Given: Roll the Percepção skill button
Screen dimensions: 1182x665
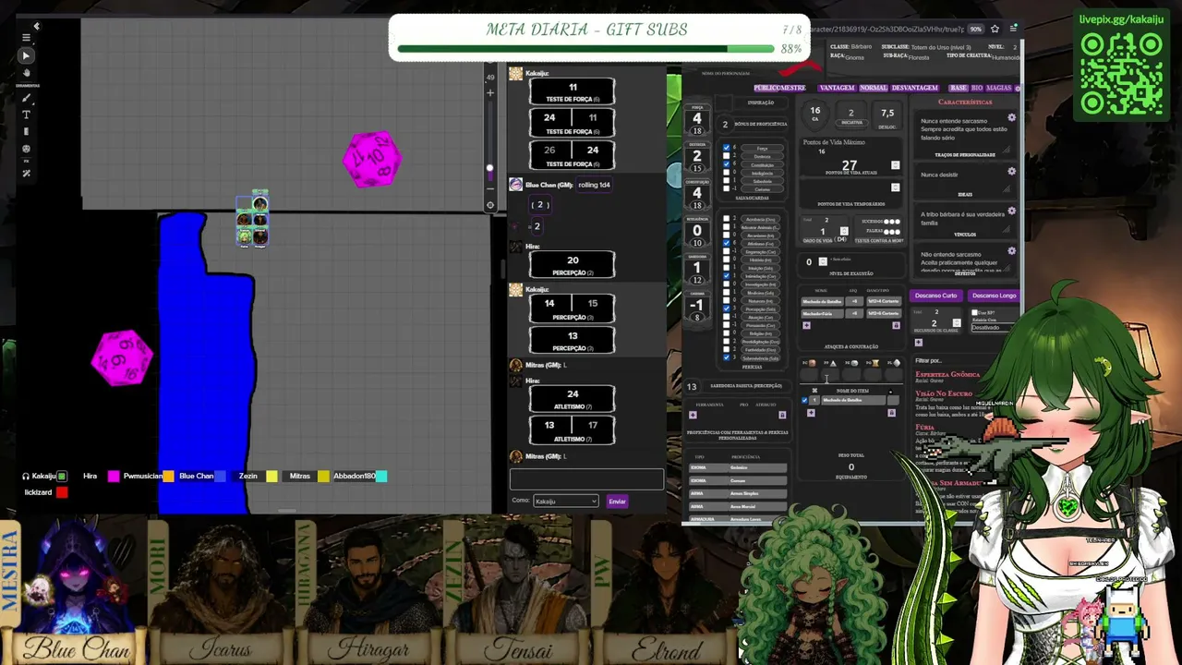Looking at the screenshot, I should 762,308.
